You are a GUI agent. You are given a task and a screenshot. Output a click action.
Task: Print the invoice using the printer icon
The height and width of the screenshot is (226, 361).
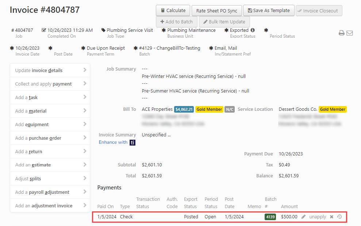(x=342, y=33)
